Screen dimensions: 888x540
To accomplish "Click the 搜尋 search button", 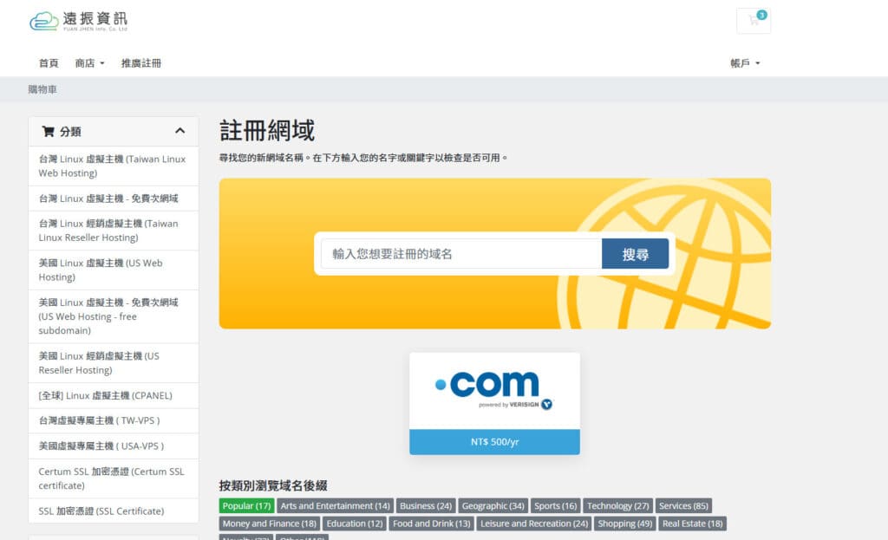I will [635, 254].
